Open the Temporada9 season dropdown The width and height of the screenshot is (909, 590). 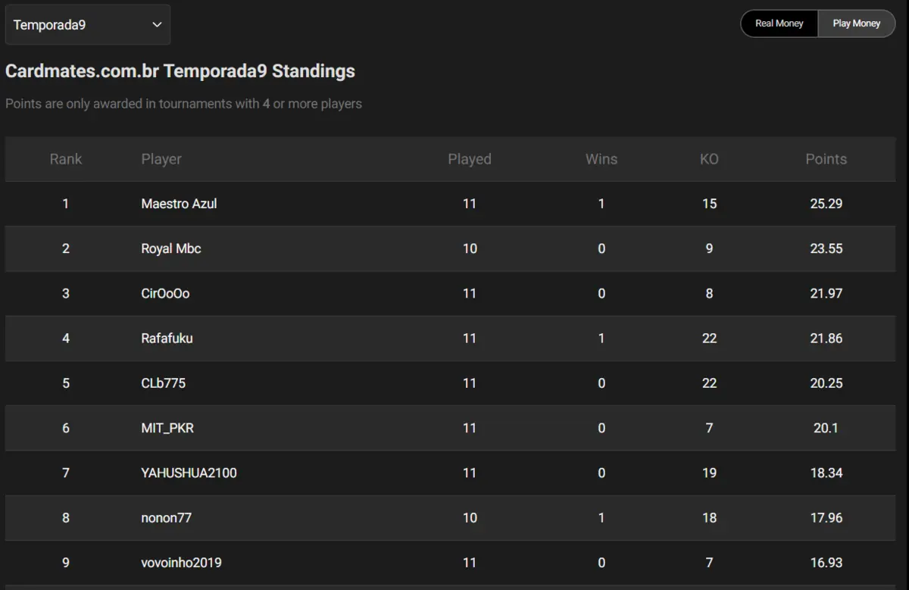click(88, 25)
